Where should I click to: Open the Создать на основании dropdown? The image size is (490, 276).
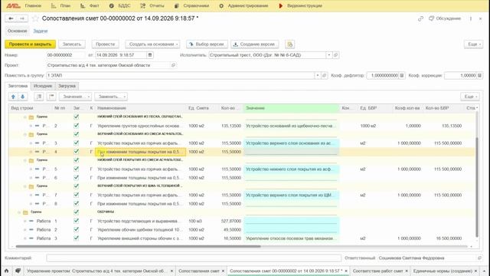tap(153, 44)
